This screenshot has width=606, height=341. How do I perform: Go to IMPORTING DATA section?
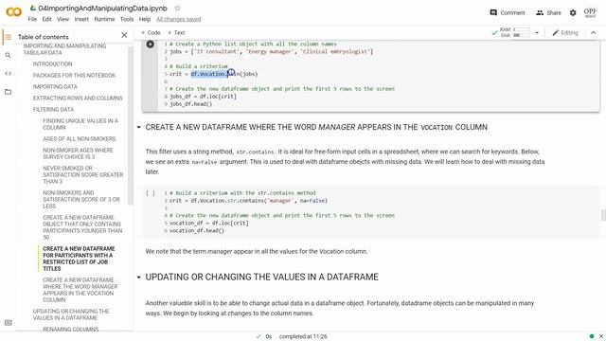[x=55, y=86]
